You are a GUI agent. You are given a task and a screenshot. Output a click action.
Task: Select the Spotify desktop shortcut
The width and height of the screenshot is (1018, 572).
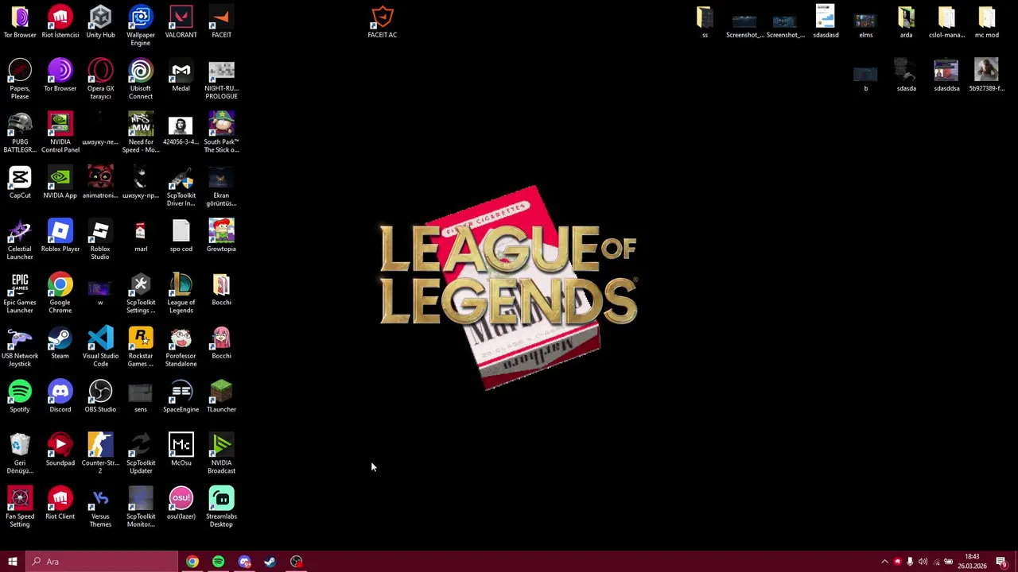point(20,396)
